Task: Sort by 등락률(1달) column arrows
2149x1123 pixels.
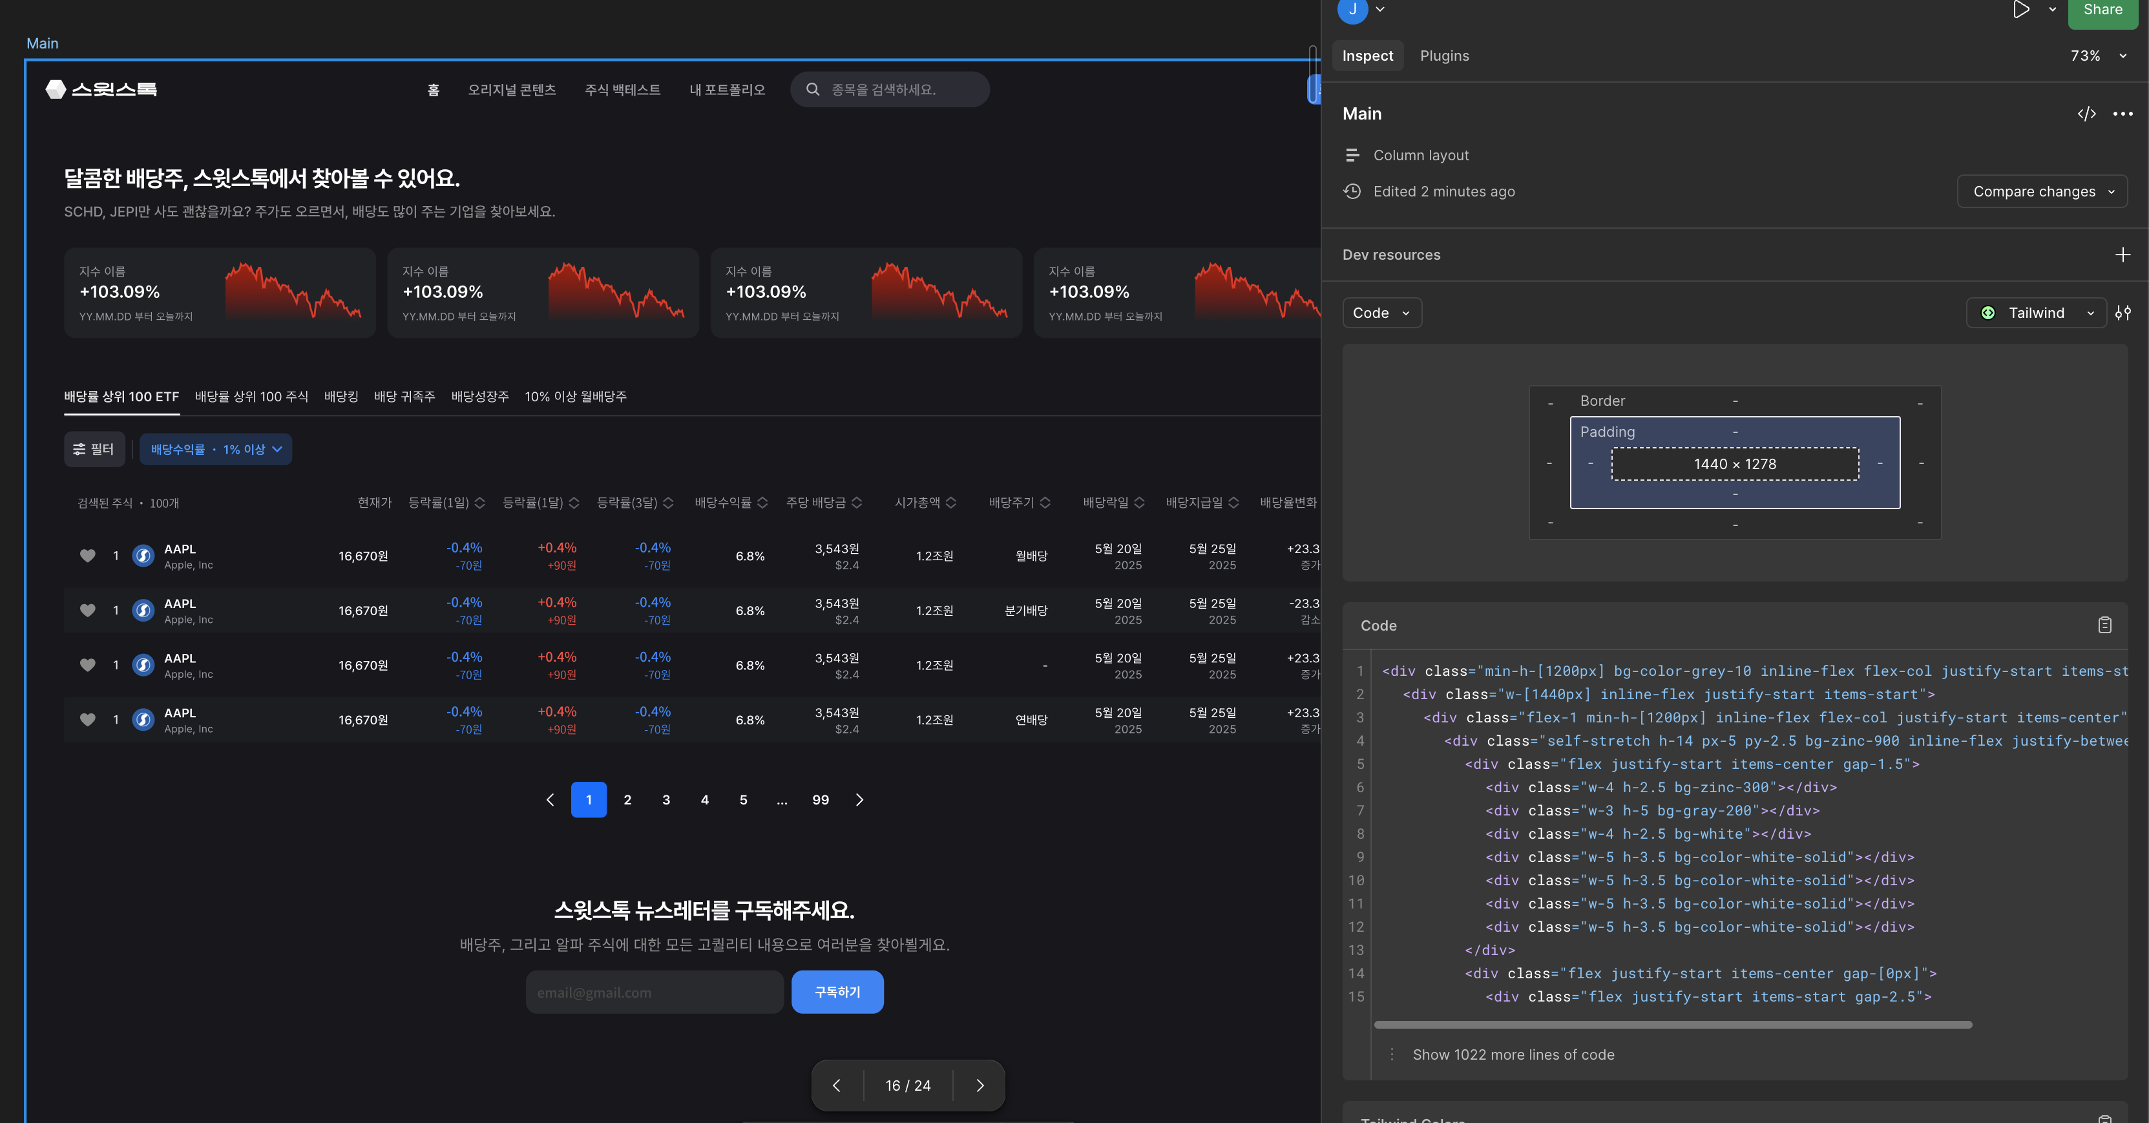Action: pyautogui.click(x=574, y=502)
